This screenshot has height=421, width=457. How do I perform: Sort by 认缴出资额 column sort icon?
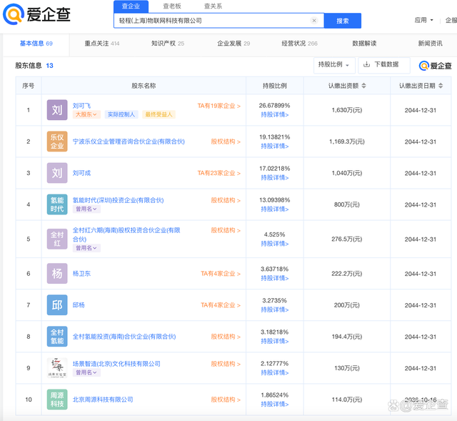pos(363,86)
